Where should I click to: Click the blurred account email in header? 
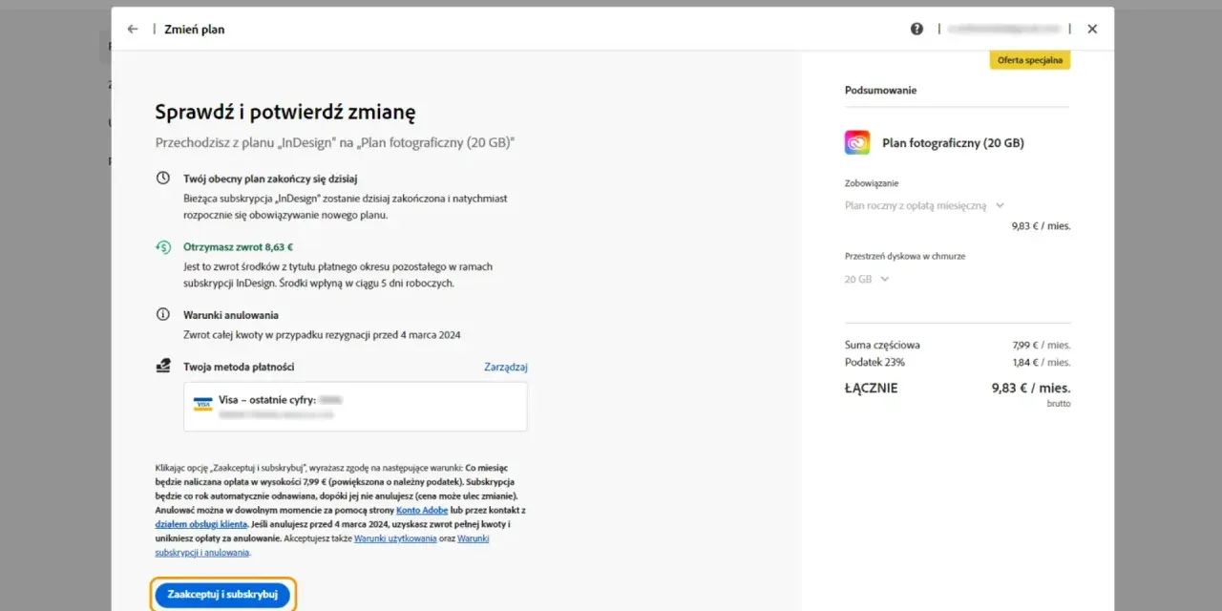(x=1003, y=29)
